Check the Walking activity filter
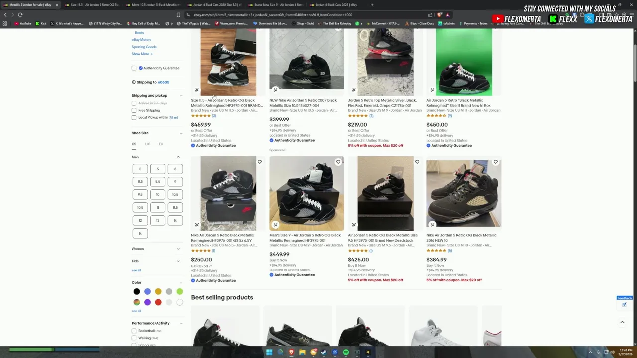This screenshot has height=358, width=637. (134, 338)
